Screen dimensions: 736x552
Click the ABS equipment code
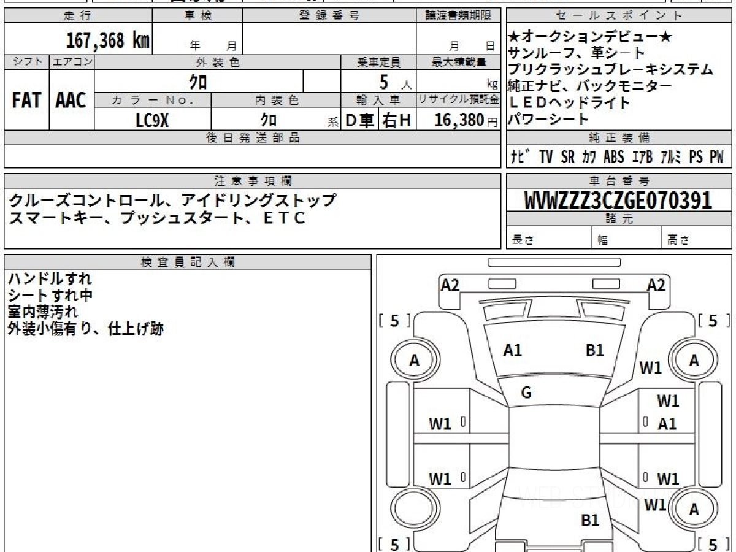pyautogui.click(x=613, y=157)
